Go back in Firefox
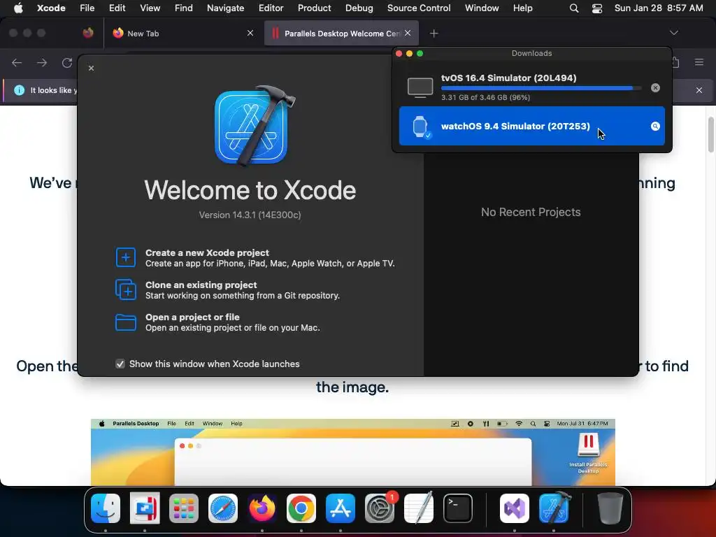 point(17,62)
